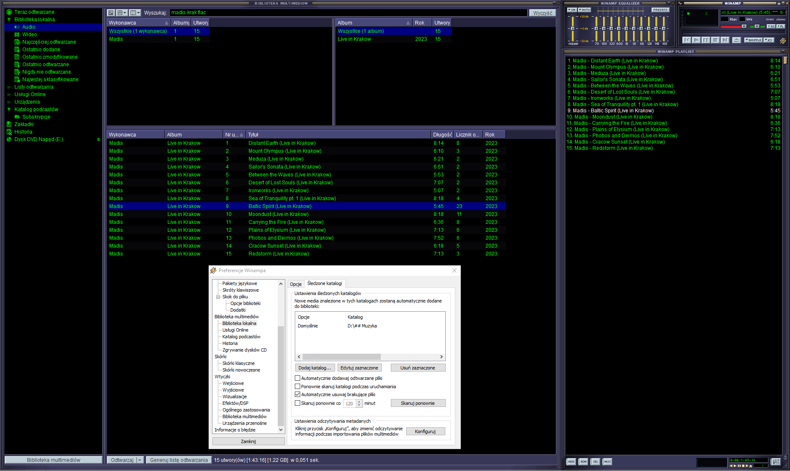Click the Konfiguruj metadata button
790x471 pixels.
[425, 431]
